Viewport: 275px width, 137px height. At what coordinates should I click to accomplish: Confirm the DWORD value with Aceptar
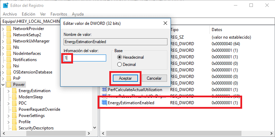click(x=125, y=78)
